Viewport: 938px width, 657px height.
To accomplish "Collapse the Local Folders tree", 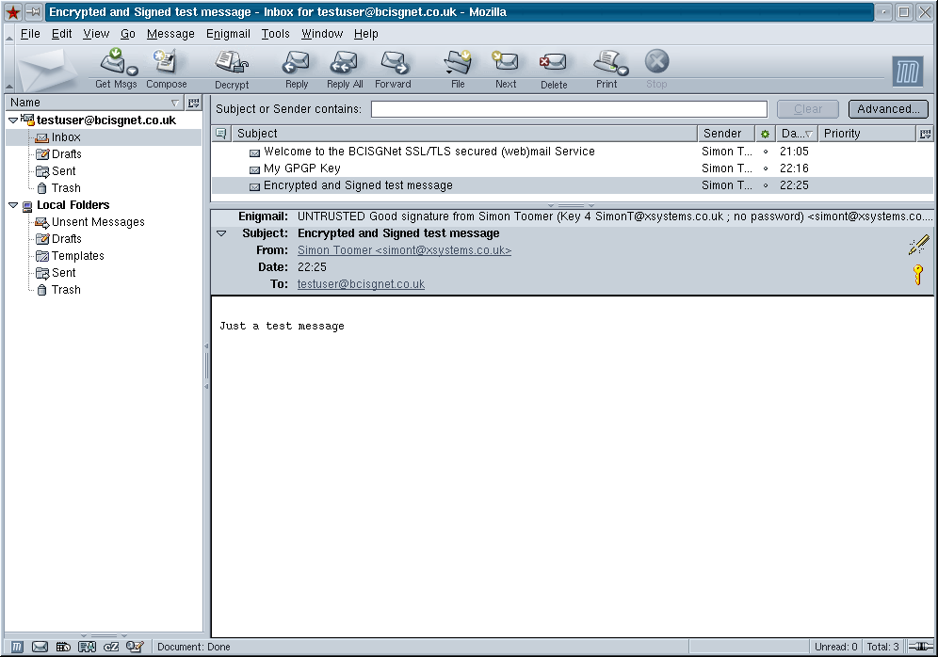I will 13,205.
